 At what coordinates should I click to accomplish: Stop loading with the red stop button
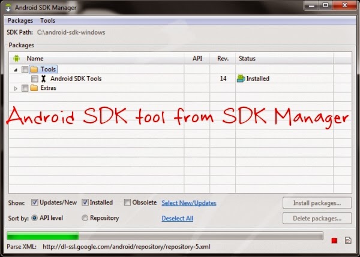(x=334, y=240)
